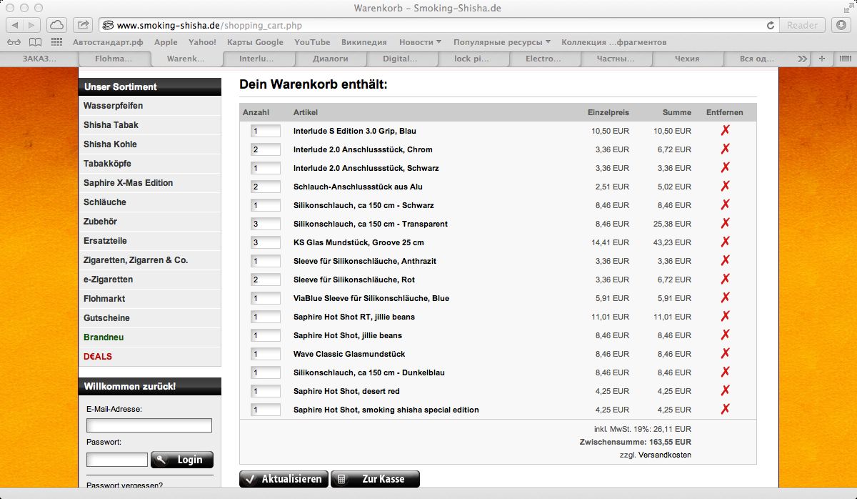Click the address bar URL
Screen dimensions: 857x499
209,25
